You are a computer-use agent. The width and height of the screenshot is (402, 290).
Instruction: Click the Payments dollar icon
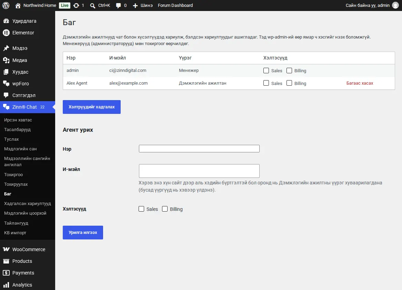[x=6, y=273]
